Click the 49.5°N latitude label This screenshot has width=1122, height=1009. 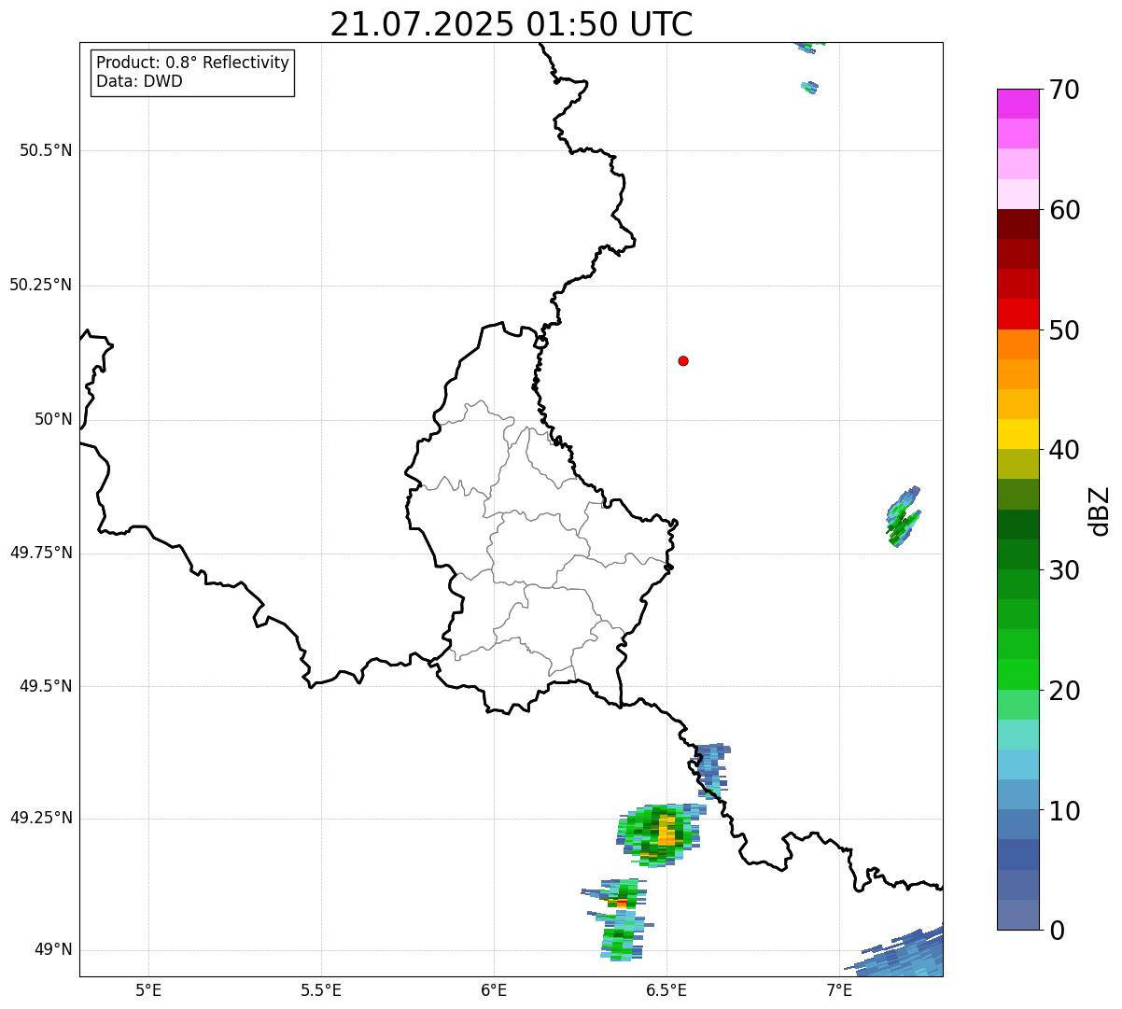coord(46,686)
